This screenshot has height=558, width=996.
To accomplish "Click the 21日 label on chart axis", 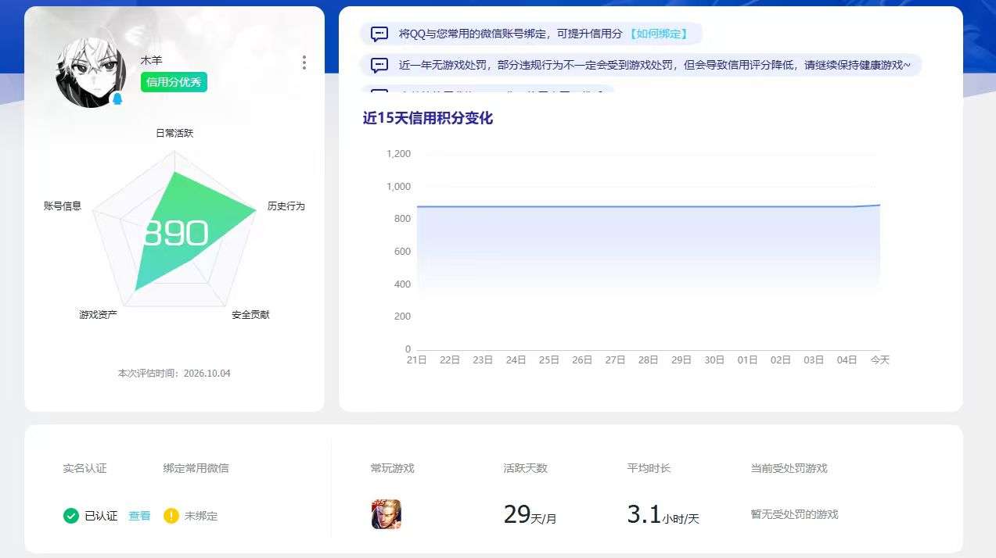I will pyautogui.click(x=417, y=360).
